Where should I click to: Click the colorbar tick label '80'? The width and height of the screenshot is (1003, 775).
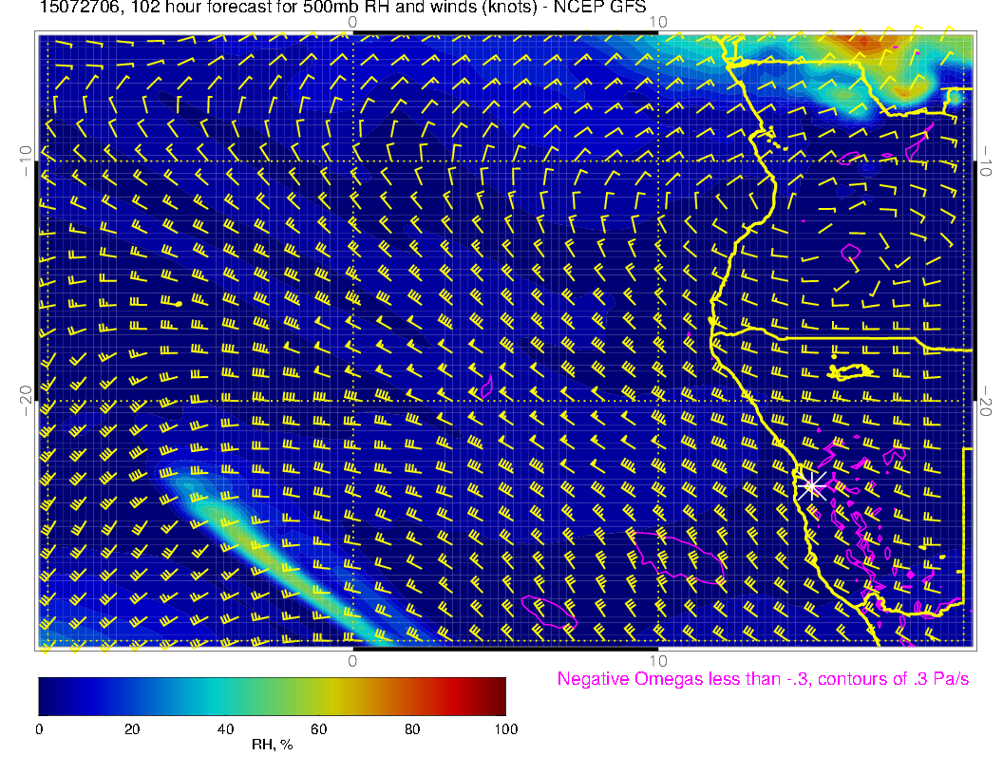(412, 728)
